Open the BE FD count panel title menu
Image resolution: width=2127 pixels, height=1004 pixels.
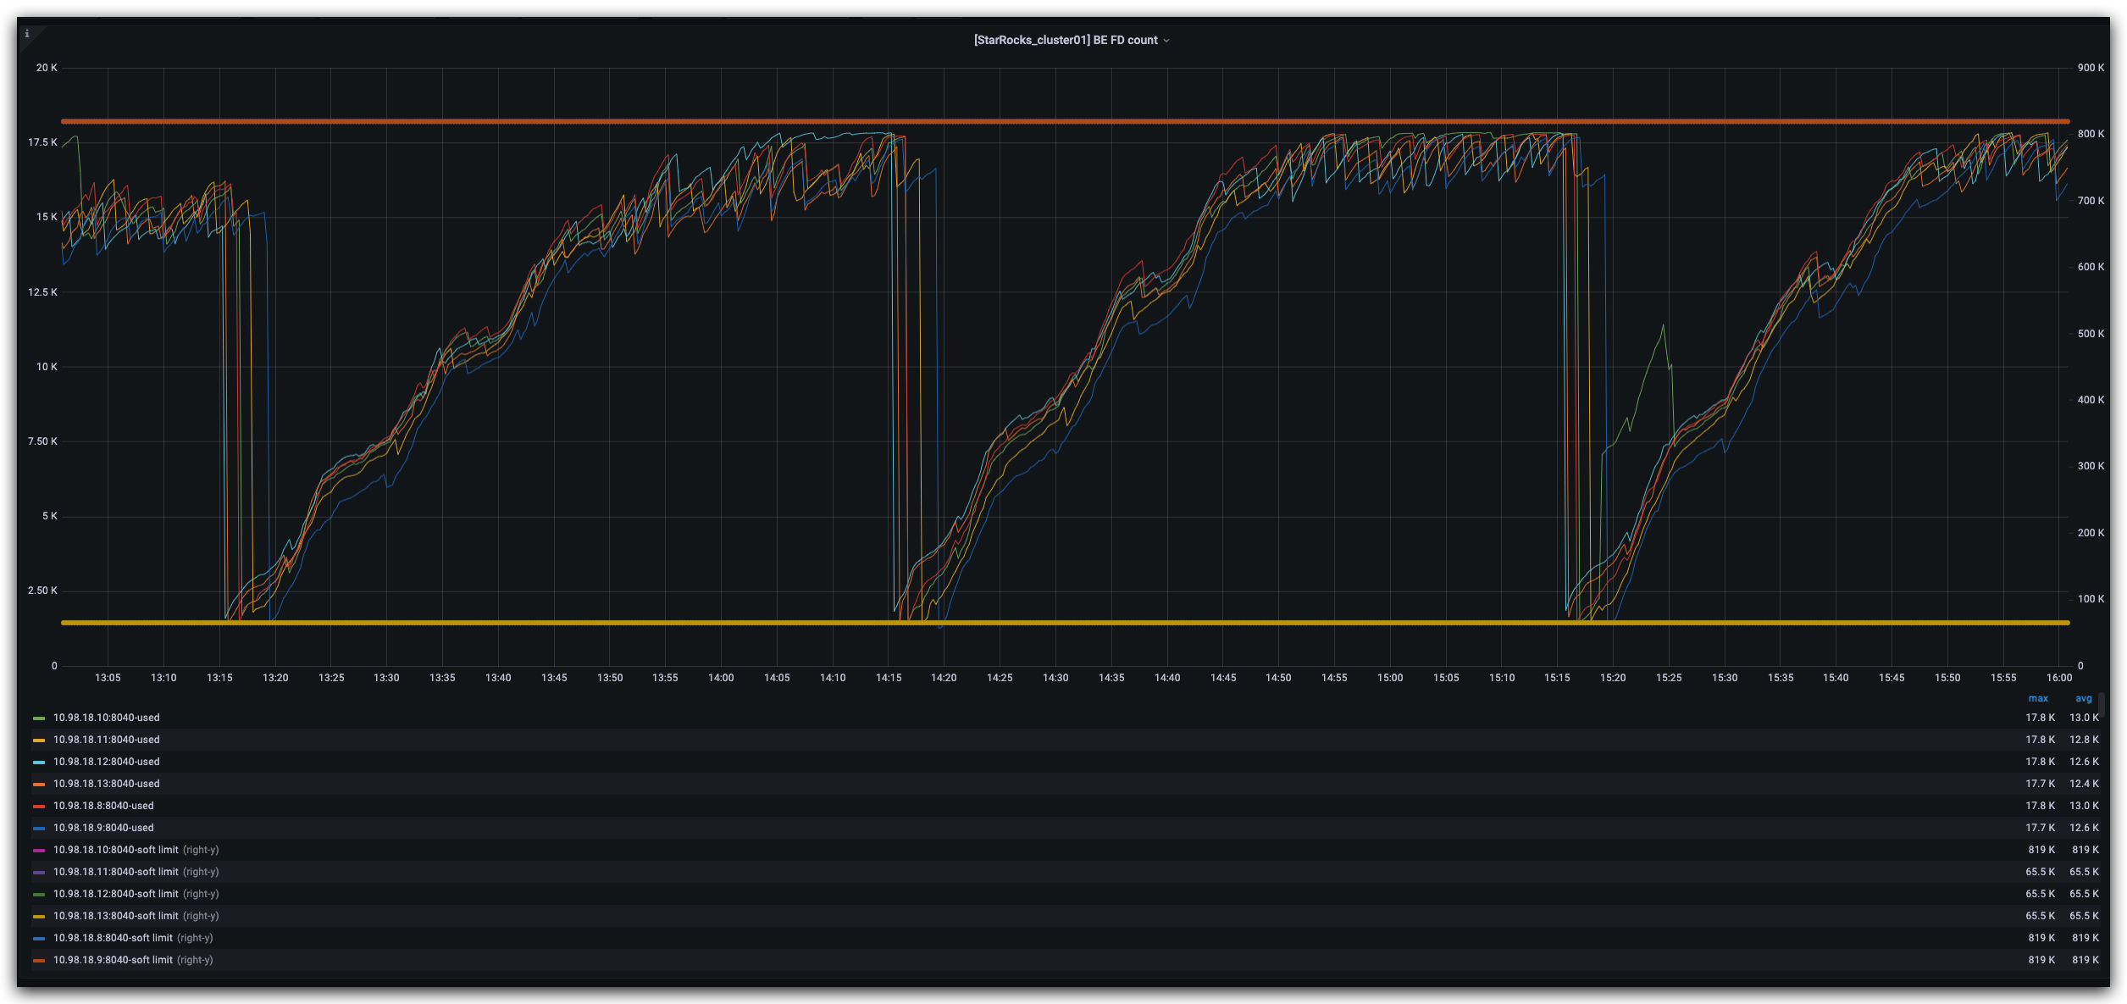[1066, 41]
